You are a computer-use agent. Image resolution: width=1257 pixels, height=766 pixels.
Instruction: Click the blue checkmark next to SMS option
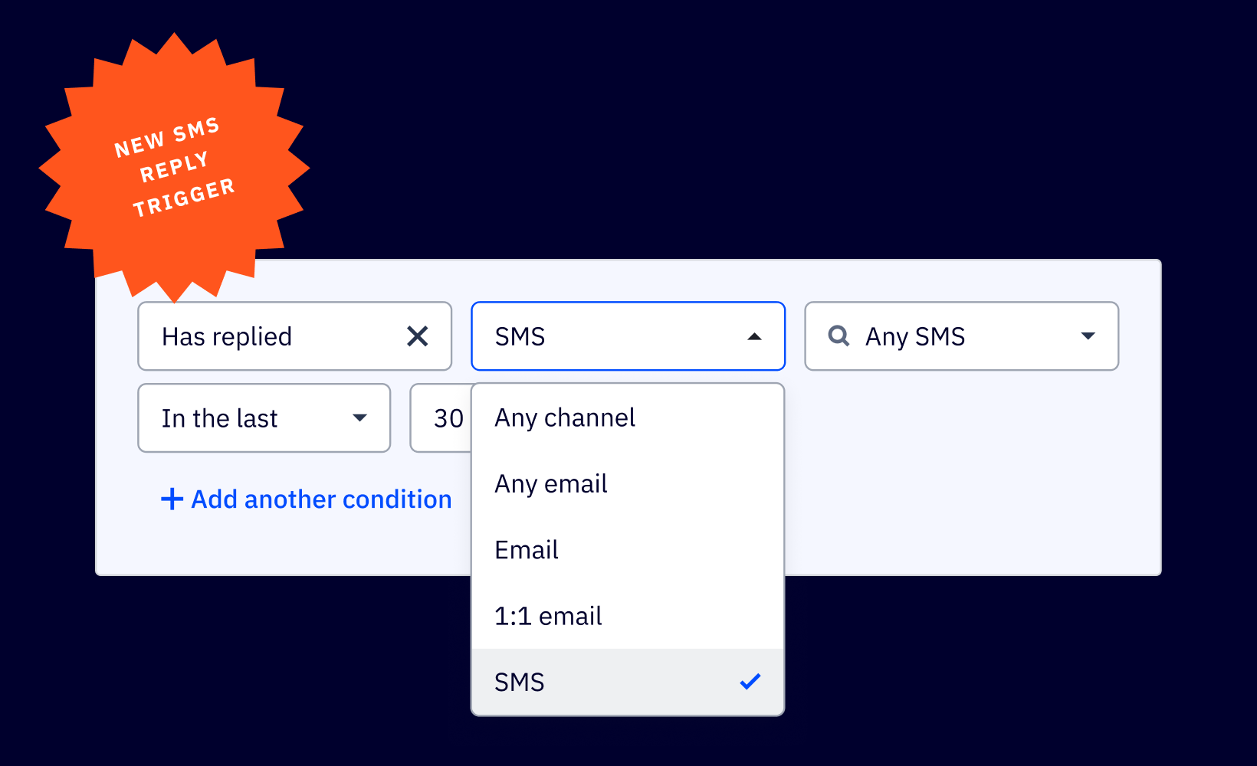750,681
